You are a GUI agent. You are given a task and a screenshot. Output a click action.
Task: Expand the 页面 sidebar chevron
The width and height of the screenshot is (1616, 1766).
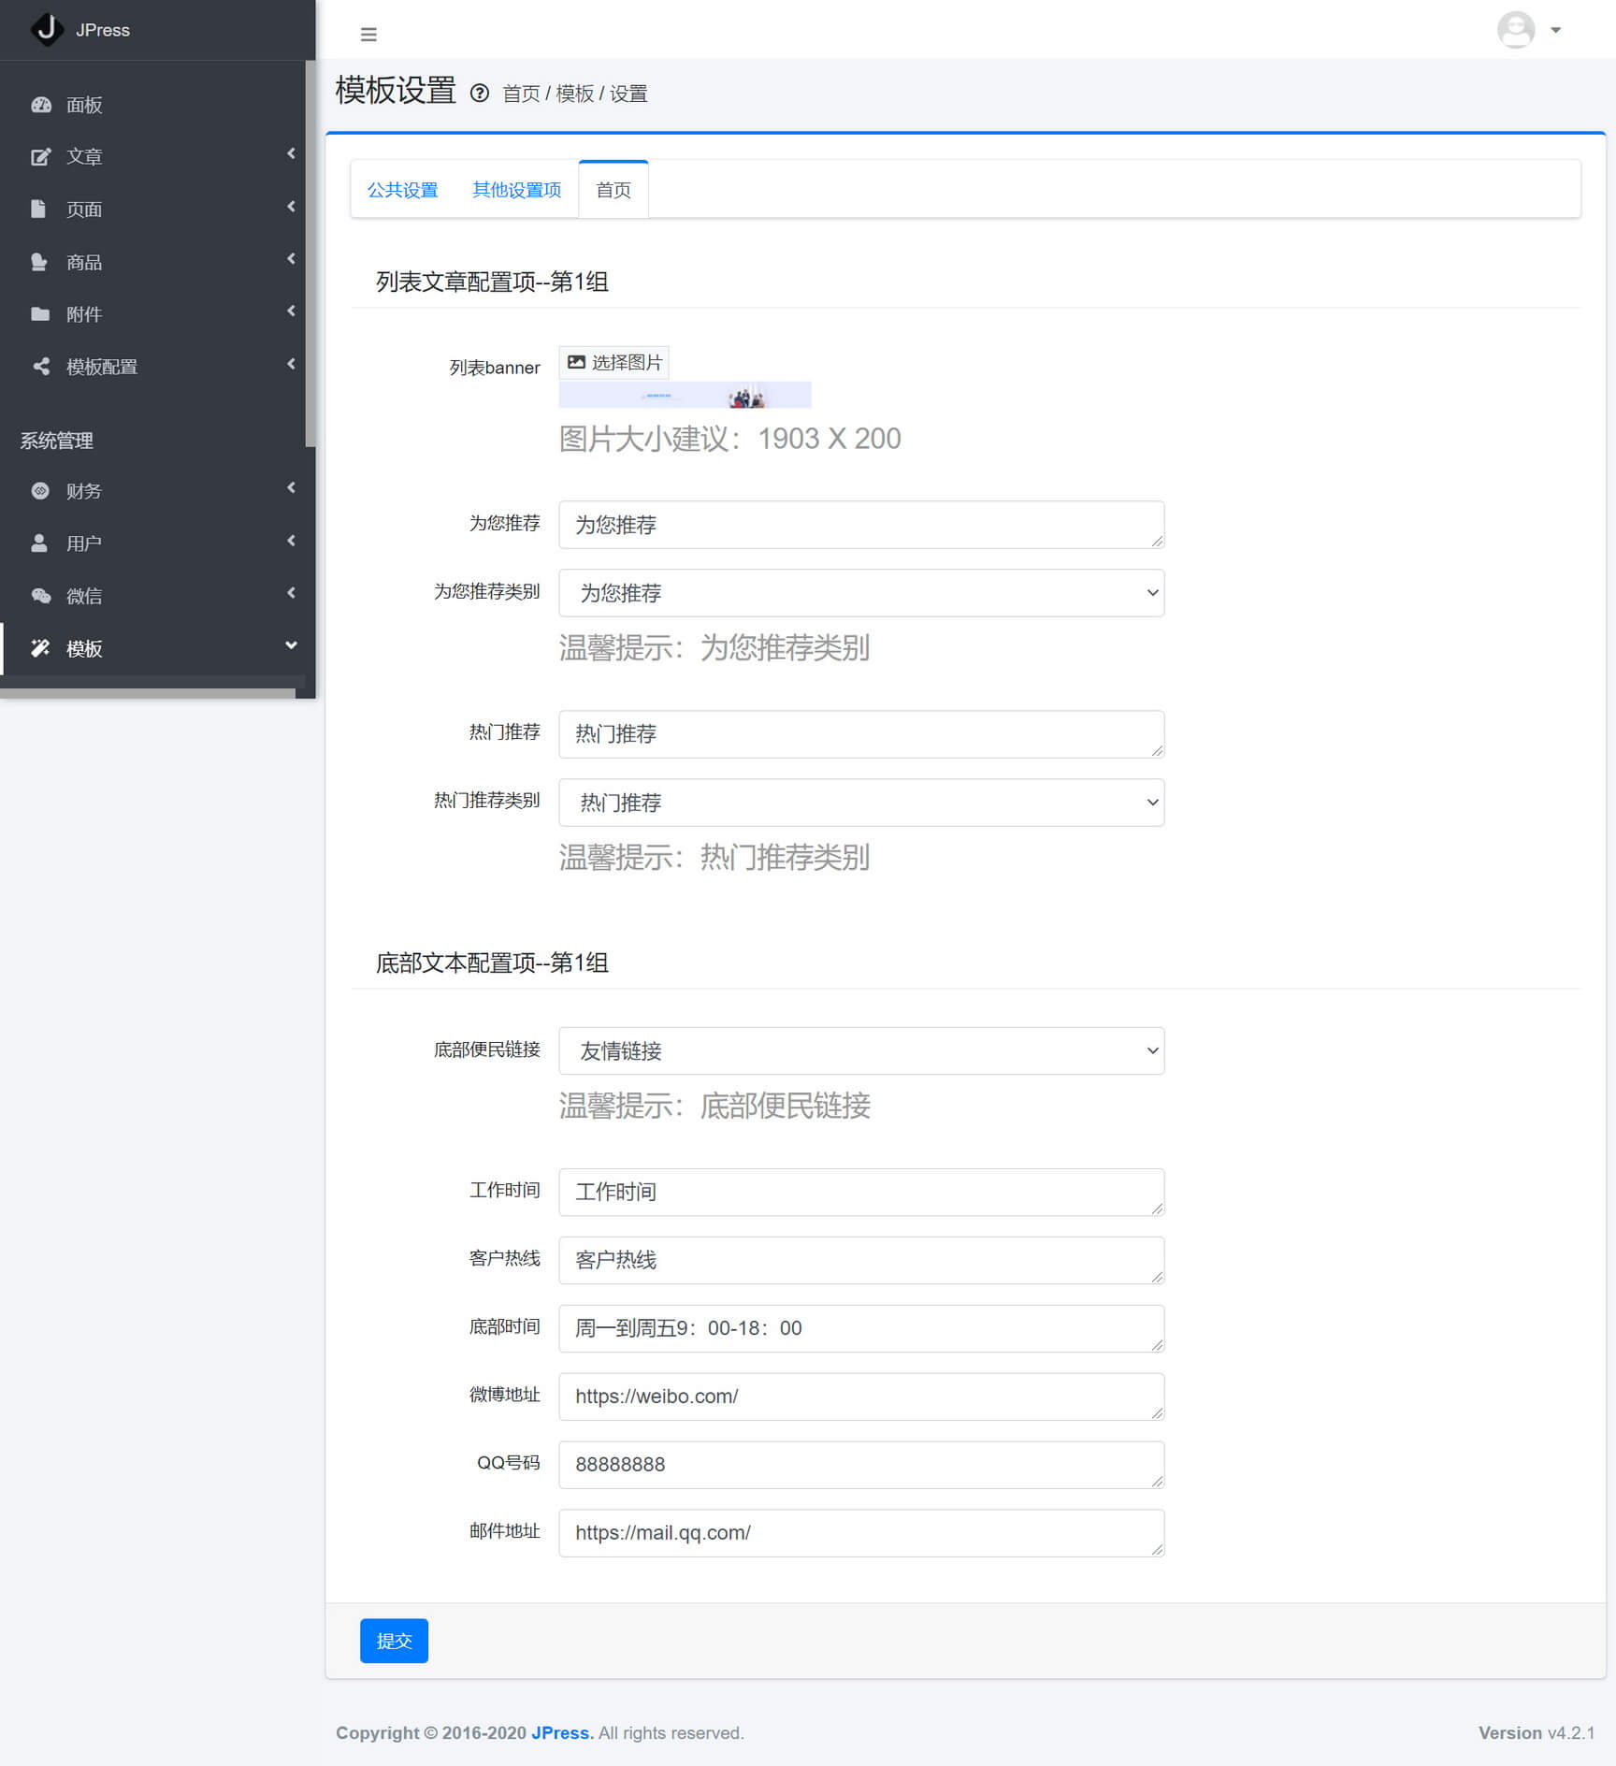(x=291, y=206)
